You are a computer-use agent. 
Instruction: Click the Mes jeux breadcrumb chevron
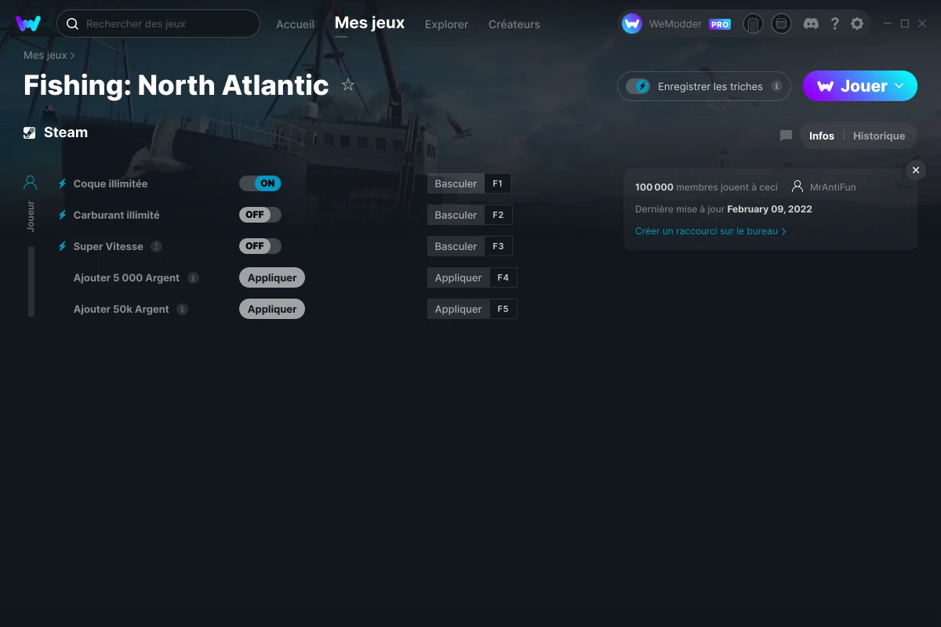click(x=73, y=56)
